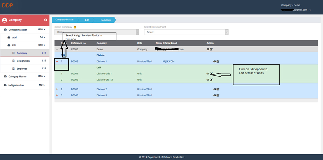The width and height of the screenshot is (323, 160).
Task: View Division 2 details via eye icon
Action: 215,89
